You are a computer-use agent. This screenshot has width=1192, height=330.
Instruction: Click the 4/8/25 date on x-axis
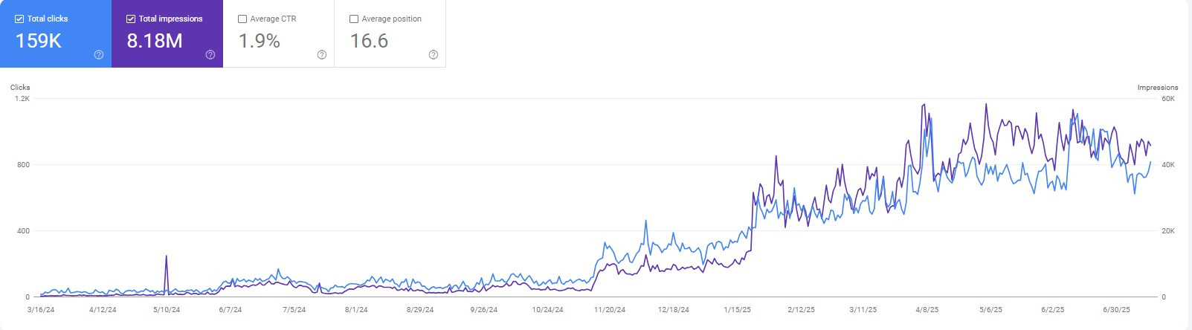pos(927,310)
